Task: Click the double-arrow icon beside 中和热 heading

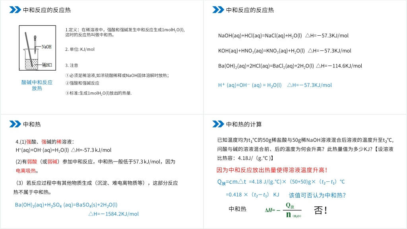Action: pos(15,124)
